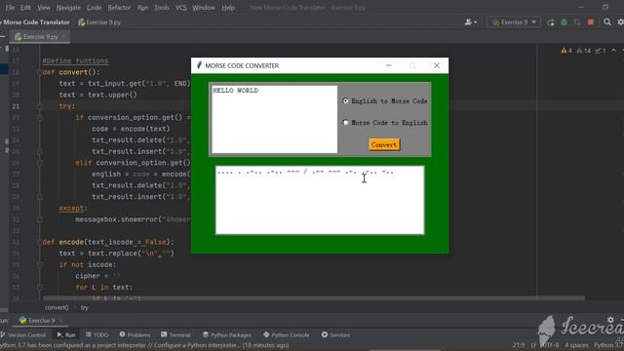Click the green typo checkmark indicator

[601, 51]
